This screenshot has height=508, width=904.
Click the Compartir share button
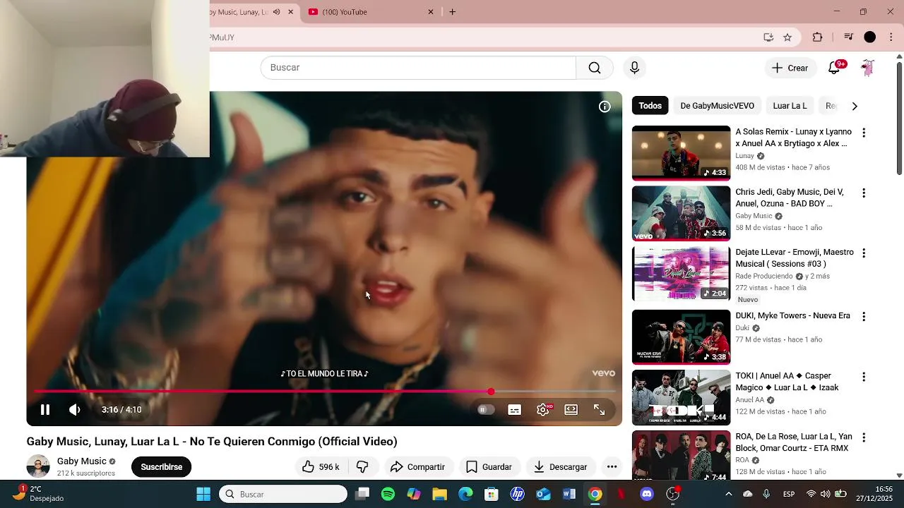tap(417, 467)
